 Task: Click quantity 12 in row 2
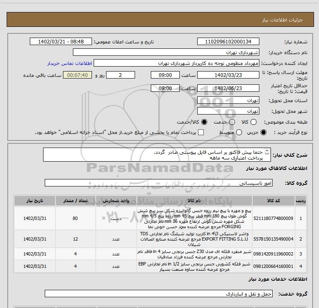tap(75, 239)
